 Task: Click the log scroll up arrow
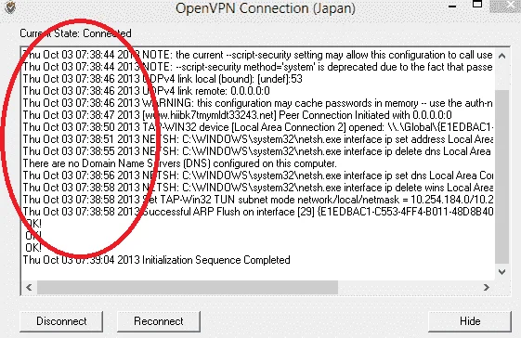[502, 56]
